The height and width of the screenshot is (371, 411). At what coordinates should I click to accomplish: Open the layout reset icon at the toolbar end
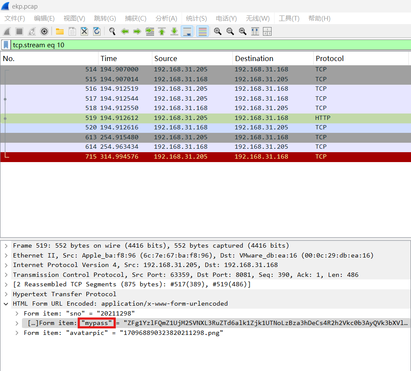267,31
